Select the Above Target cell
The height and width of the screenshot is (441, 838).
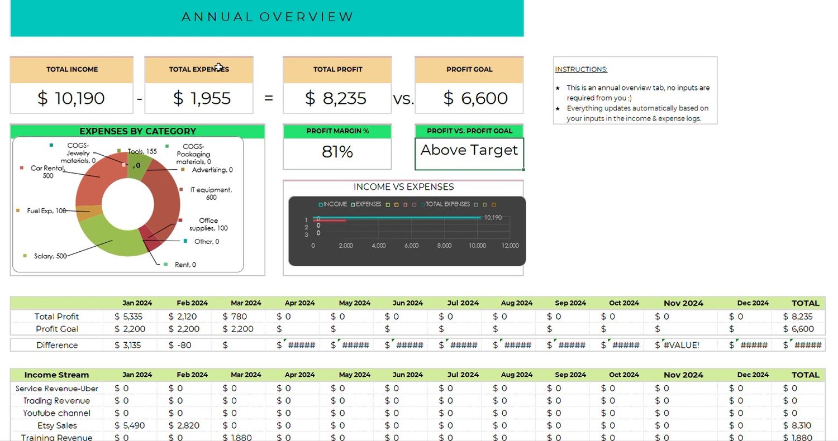(x=469, y=154)
